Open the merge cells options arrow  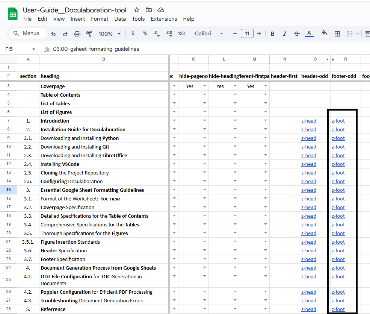358,34
